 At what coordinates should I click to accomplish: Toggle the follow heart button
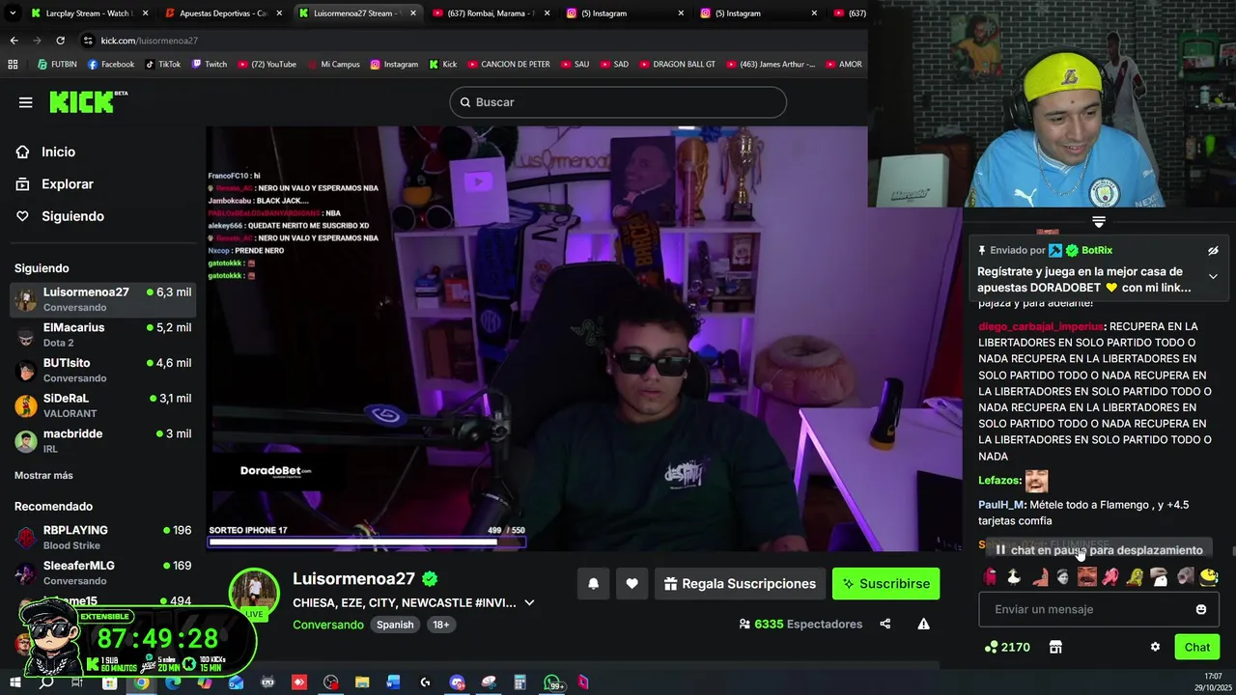(632, 583)
